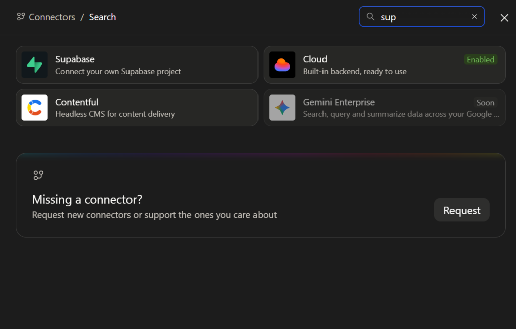Click the green Enabled badge
The height and width of the screenshot is (329, 516).
tap(480, 60)
